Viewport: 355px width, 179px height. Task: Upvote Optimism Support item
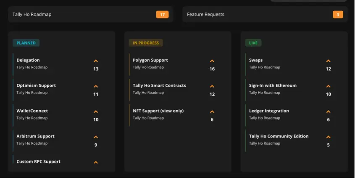coord(96,86)
